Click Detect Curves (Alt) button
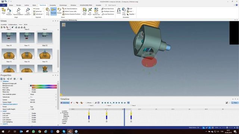This screenshot has height=134, width=239. click(x=69, y=12)
